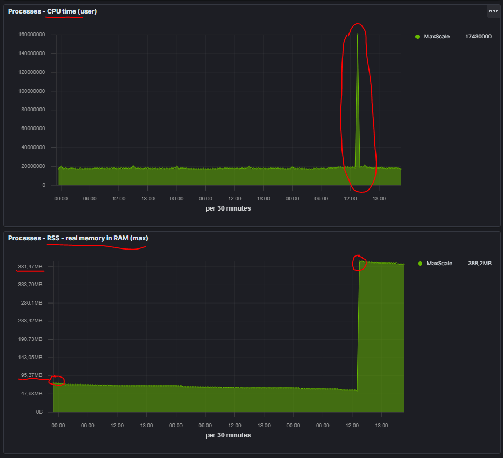The width and height of the screenshot is (503, 458).
Task: Select the Processes - CPU time (user) panel title
Action: (x=52, y=11)
